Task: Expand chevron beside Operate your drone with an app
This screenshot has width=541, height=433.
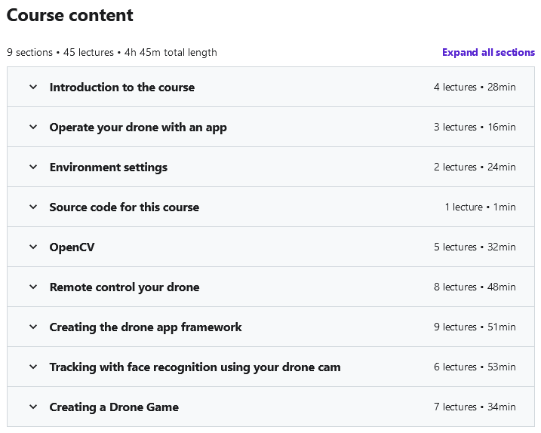Action: click(x=33, y=127)
